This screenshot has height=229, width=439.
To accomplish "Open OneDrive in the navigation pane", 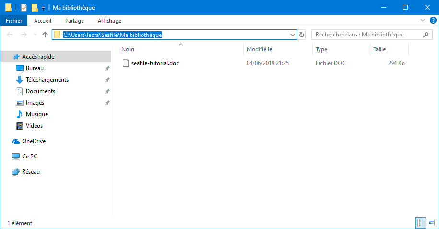I will (34, 141).
